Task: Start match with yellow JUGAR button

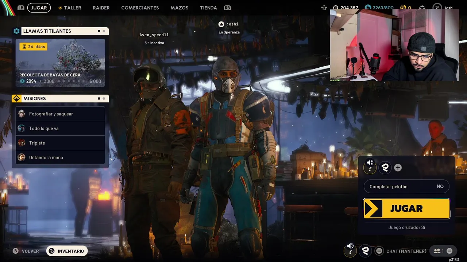Action: point(406,209)
